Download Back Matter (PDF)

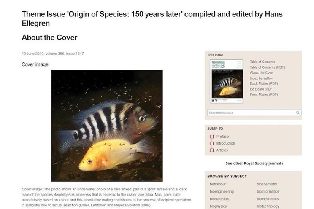pyautogui.click(x=264, y=84)
